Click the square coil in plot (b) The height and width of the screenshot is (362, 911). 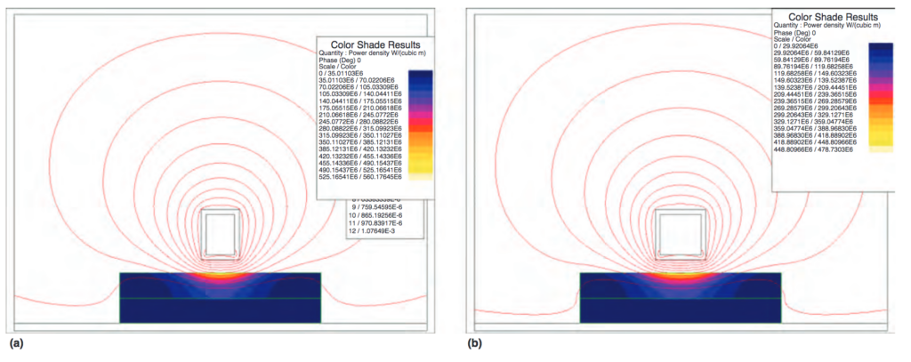(x=679, y=234)
